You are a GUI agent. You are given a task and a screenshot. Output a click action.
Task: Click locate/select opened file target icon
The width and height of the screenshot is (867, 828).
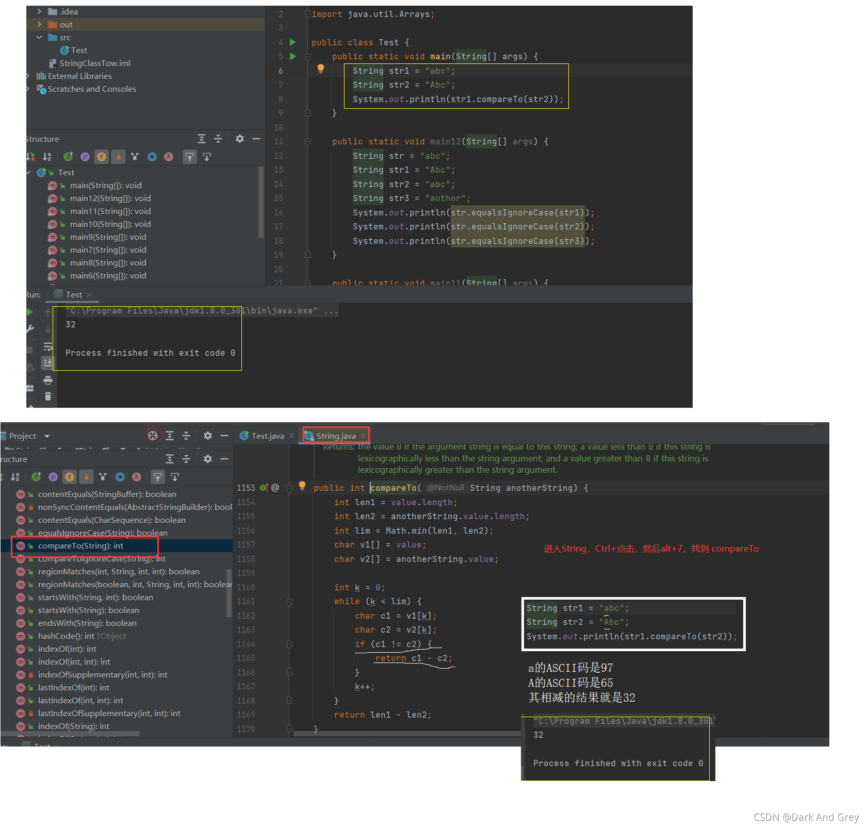[x=153, y=436]
